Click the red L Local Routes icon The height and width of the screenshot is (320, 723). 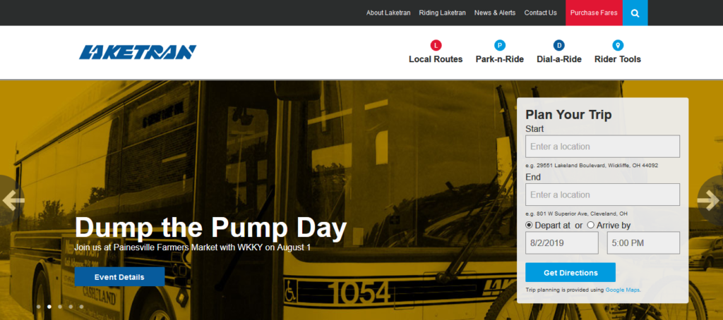(x=436, y=45)
